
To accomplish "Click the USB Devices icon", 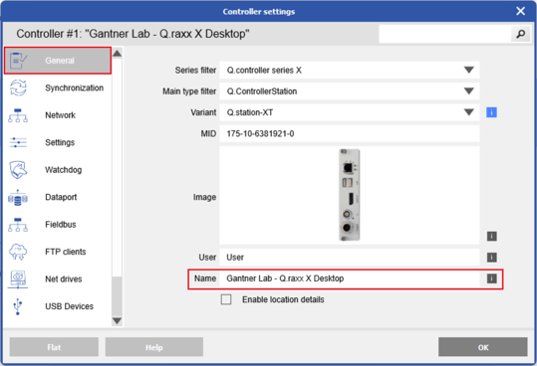I will point(18,306).
